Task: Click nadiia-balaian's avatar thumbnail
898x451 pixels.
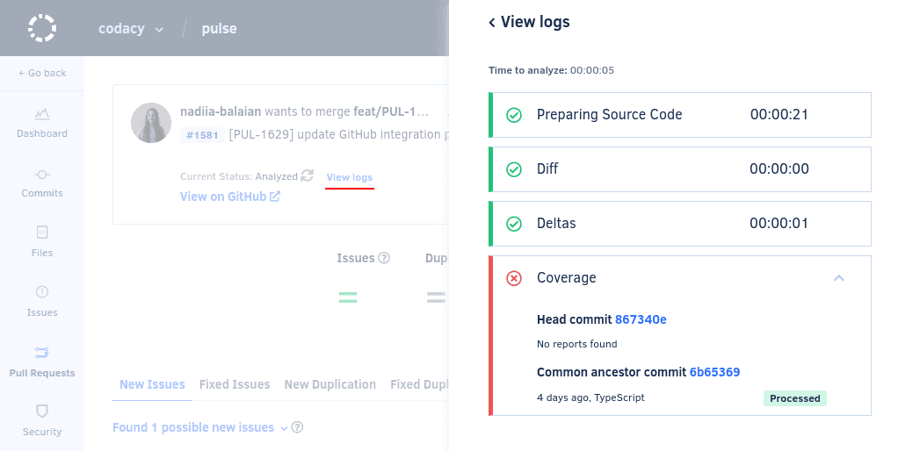Action: 151,123
